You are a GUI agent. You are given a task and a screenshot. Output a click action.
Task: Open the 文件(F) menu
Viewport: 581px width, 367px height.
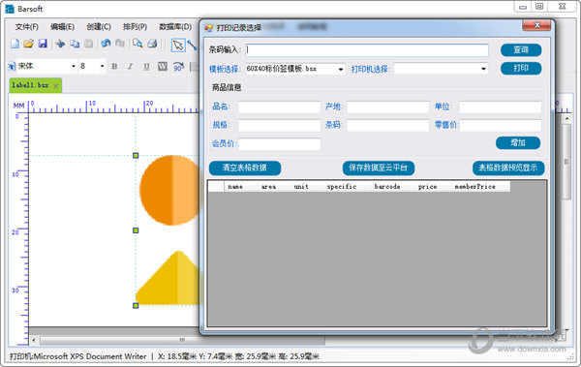tap(27, 27)
